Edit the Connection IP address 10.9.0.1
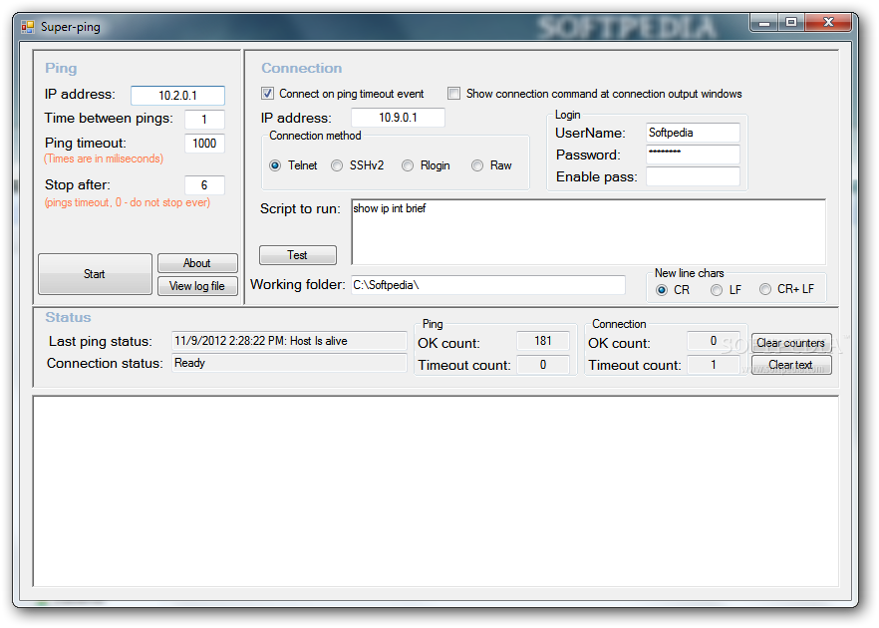 tap(398, 118)
